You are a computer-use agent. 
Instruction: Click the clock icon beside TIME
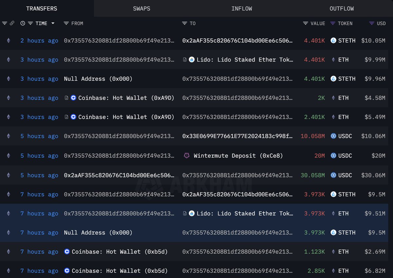pyautogui.click(x=23, y=23)
